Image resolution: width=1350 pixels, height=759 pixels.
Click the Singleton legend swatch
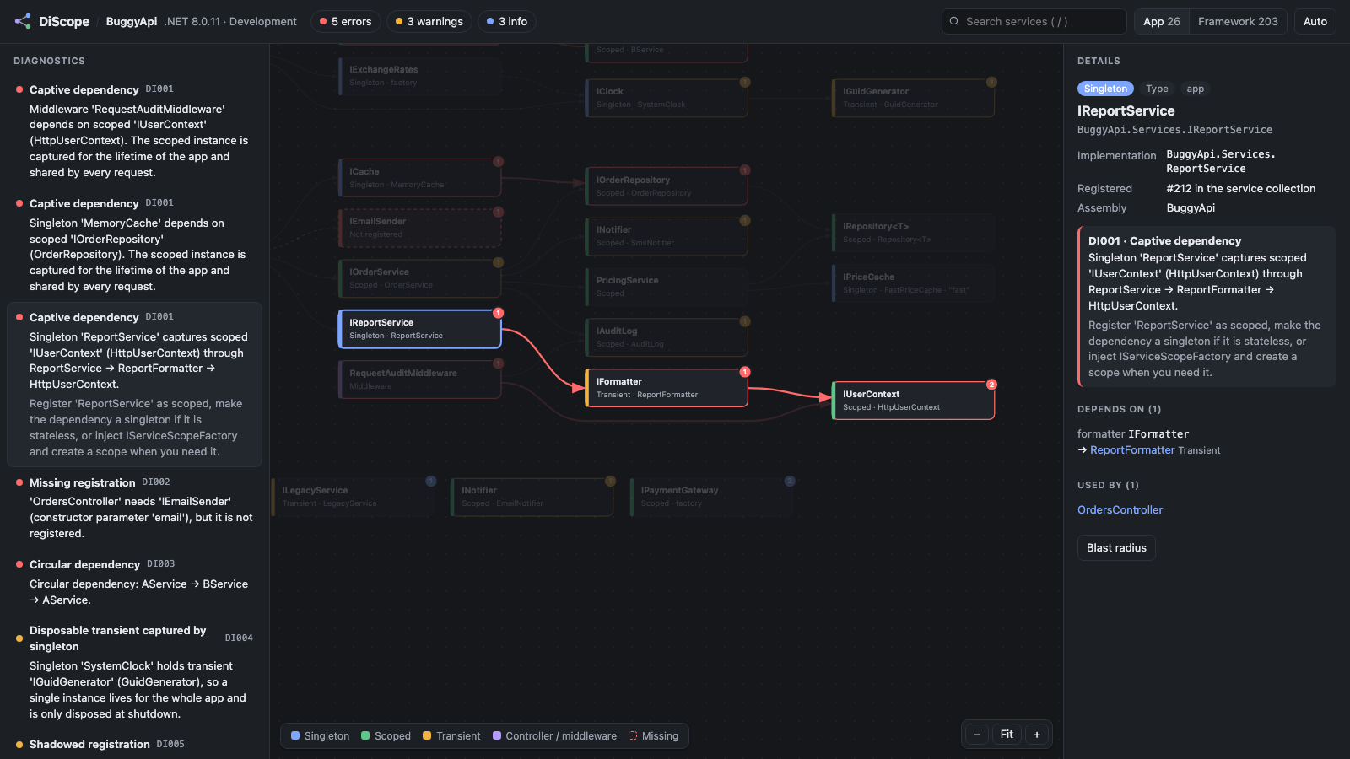(x=295, y=736)
